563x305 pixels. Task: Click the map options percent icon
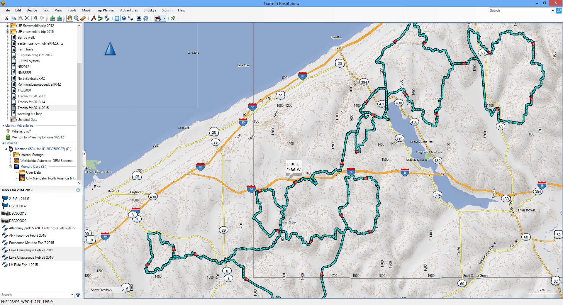[130, 18]
